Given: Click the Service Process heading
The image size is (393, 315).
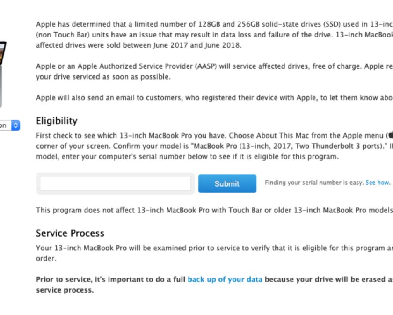Looking at the screenshot, I should point(70,233).
